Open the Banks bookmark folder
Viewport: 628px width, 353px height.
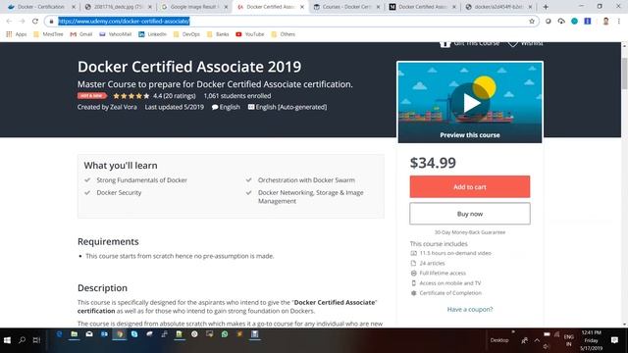(x=218, y=34)
